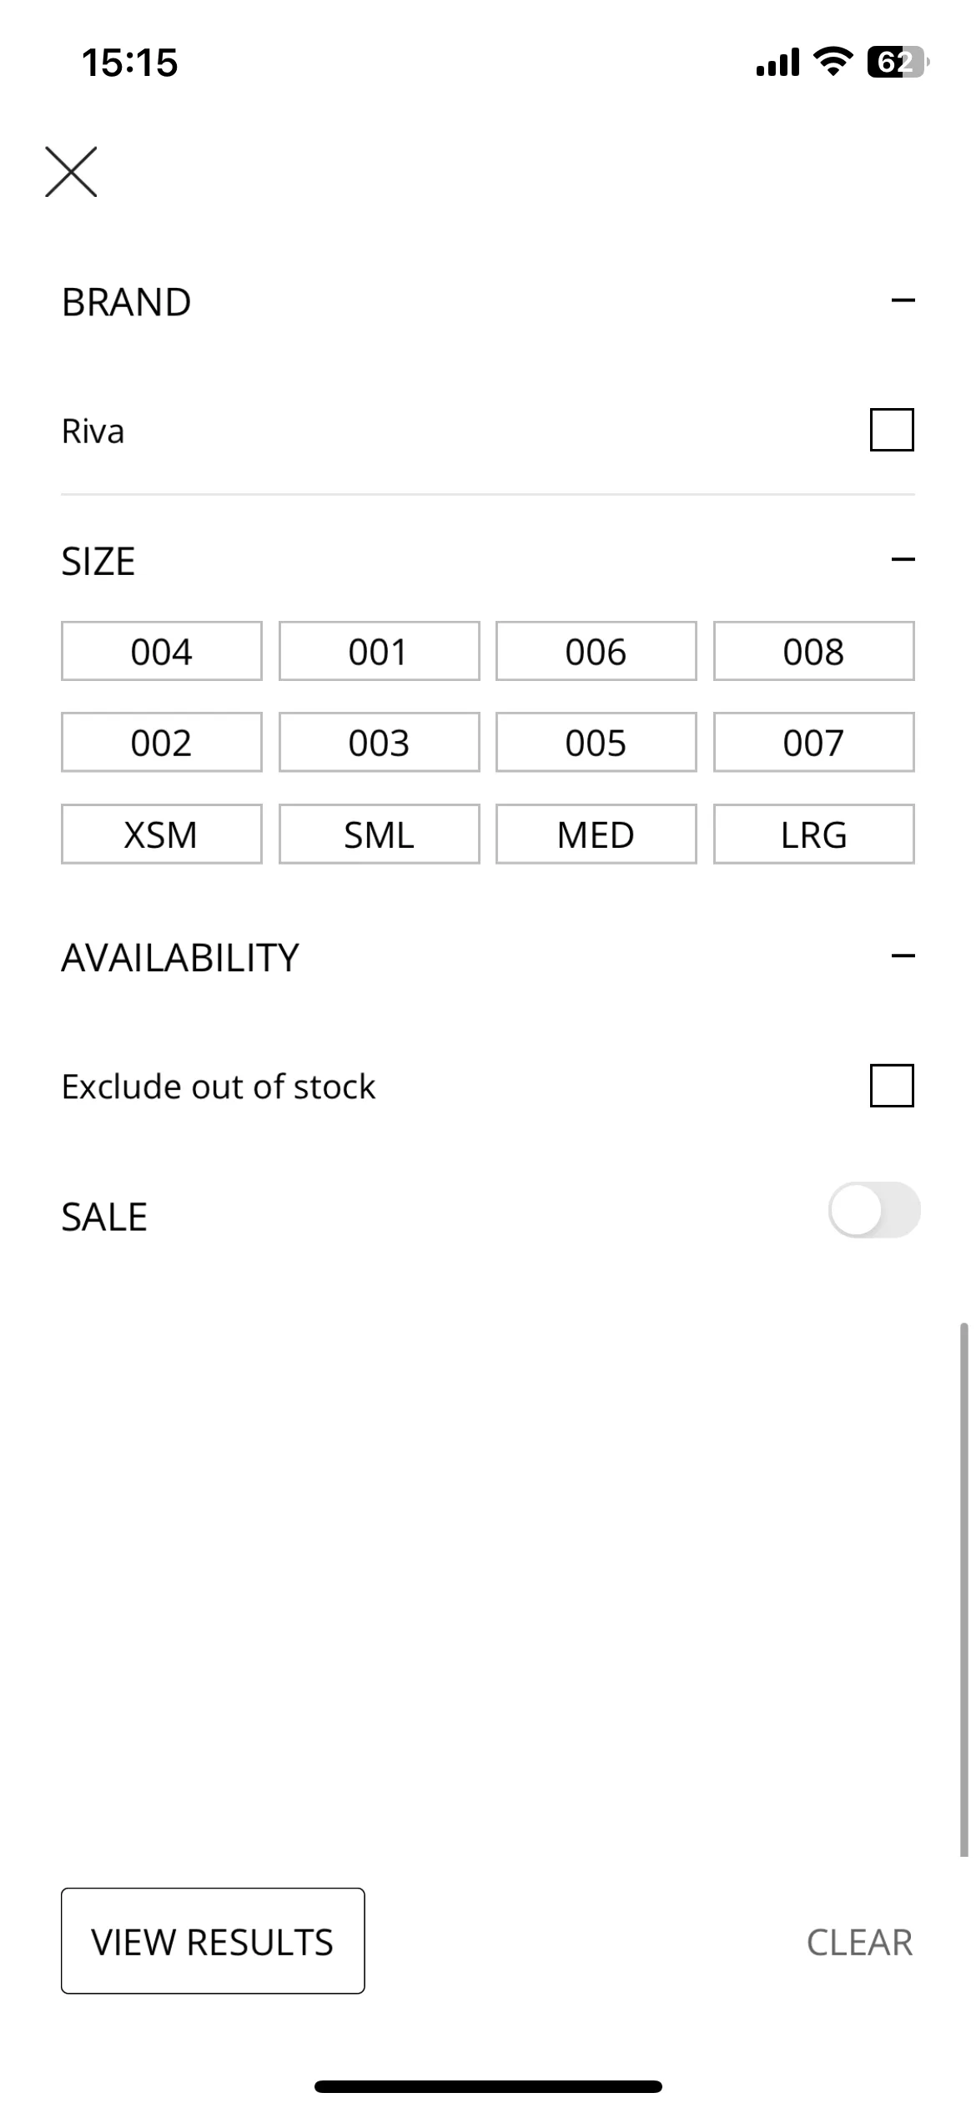
Task: Choose size 005
Action: 596,742
